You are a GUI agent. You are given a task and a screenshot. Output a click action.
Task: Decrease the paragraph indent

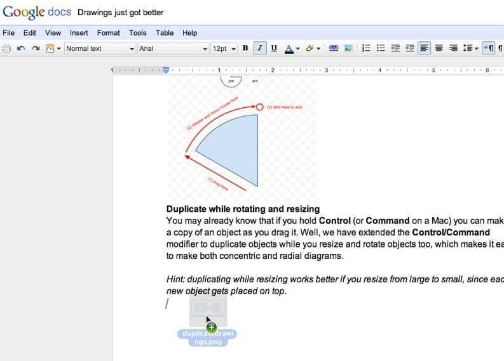click(395, 48)
